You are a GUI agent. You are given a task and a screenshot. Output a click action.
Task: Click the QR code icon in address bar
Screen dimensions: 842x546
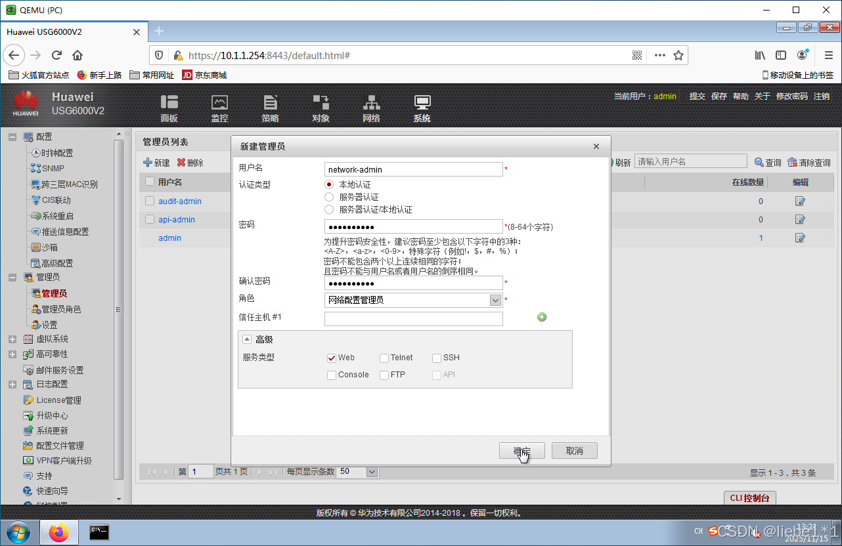pyautogui.click(x=637, y=55)
